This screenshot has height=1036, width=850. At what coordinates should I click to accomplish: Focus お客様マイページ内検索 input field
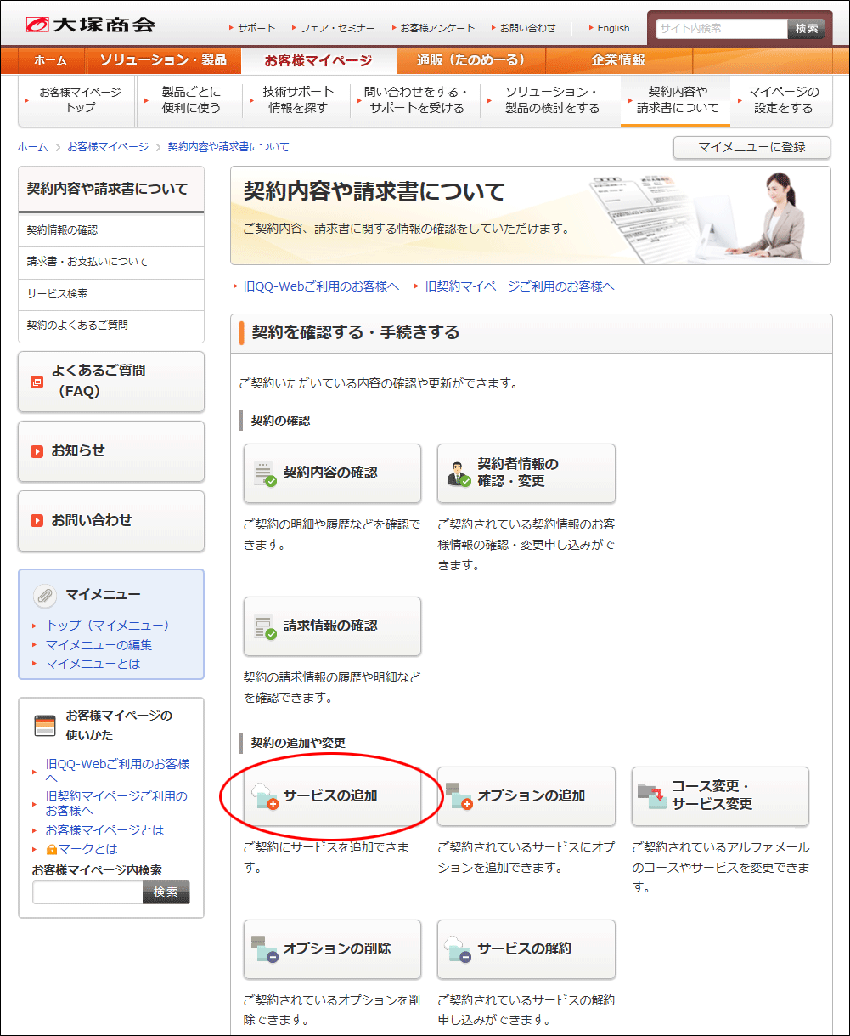pos(87,892)
